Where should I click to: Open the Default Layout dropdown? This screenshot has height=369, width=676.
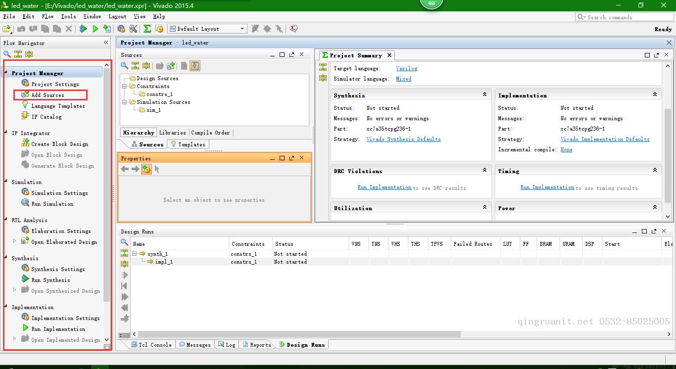point(207,29)
